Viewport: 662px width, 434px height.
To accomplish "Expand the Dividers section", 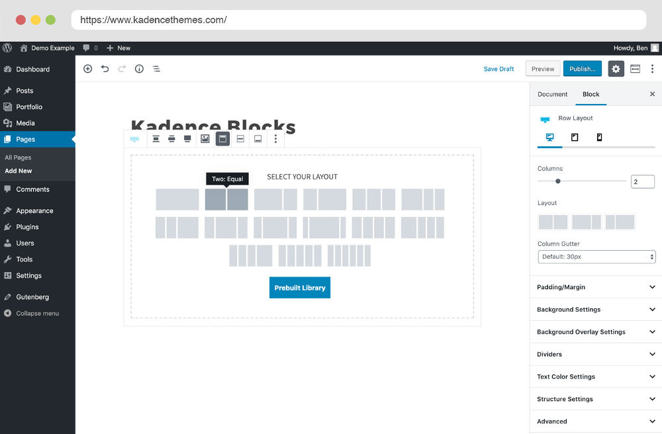I will point(594,354).
